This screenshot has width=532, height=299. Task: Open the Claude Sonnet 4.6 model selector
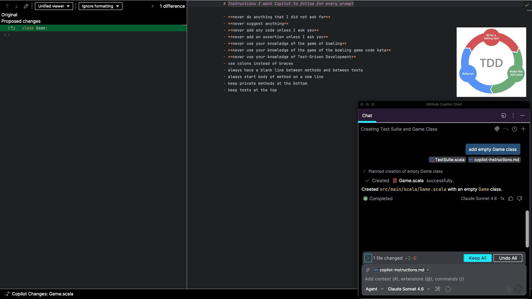click(408, 289)
